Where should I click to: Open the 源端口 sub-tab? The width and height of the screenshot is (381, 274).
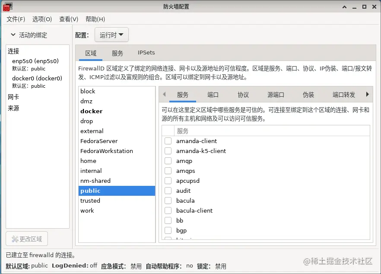click(x=276, y=95)
